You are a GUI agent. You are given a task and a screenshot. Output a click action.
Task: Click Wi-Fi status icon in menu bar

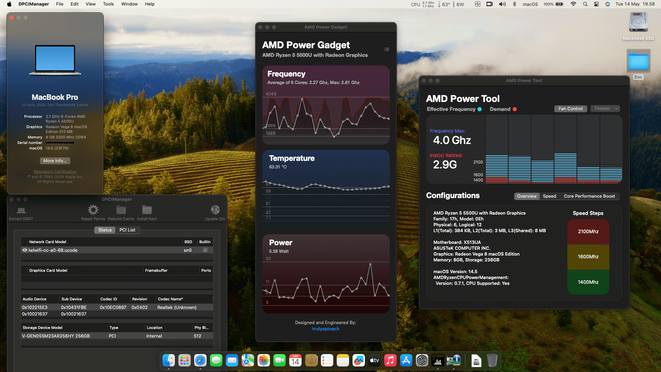(573, 4)
